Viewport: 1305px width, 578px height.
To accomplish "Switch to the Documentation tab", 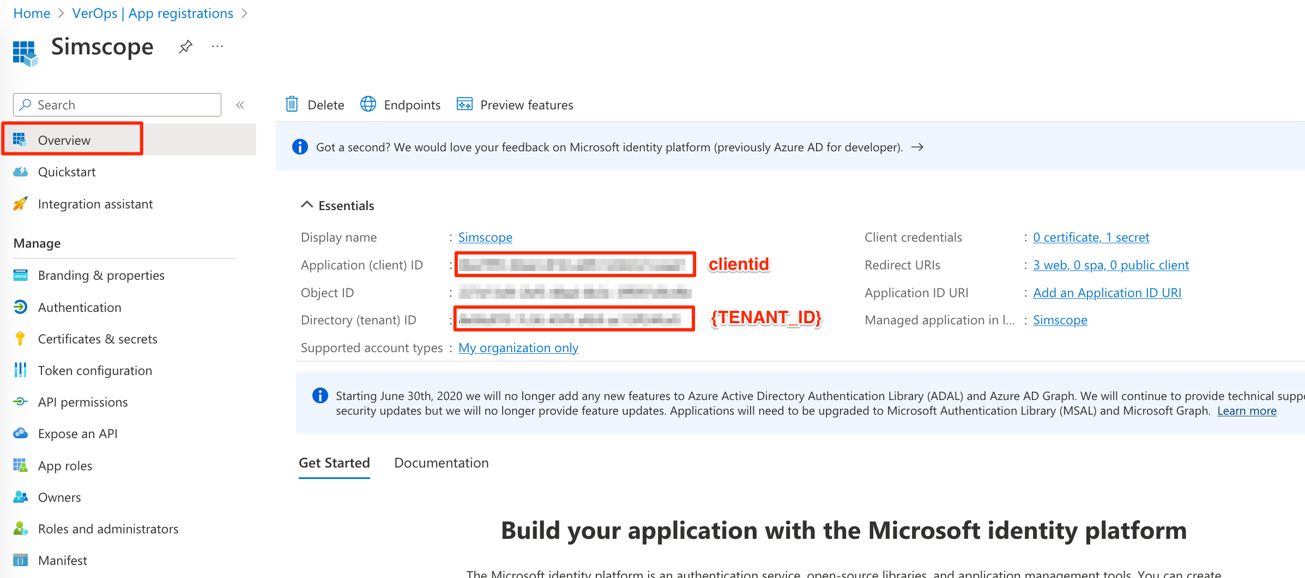I will (x=442, y=463).
